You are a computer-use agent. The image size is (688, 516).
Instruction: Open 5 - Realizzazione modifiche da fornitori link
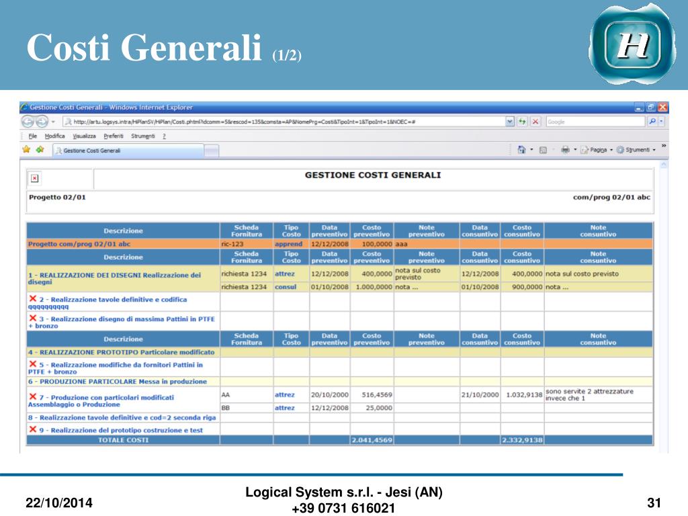[116, 368]
